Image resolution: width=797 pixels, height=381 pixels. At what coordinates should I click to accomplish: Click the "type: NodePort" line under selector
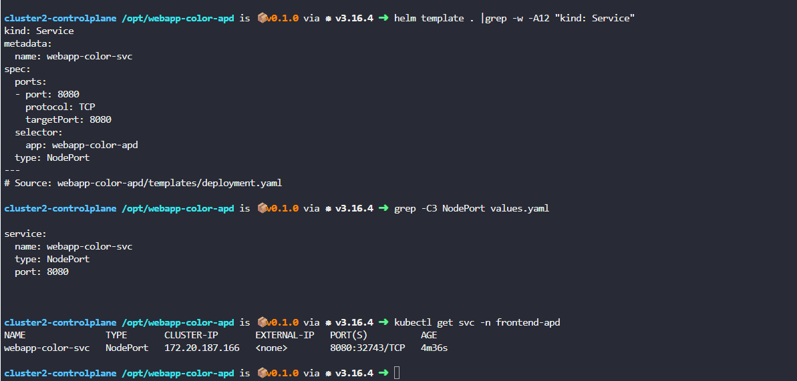point(52,157)
